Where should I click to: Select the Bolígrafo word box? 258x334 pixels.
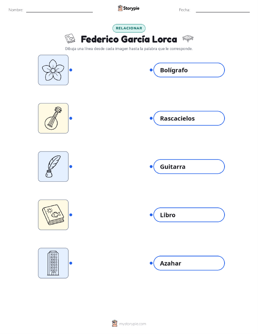click(x=189, y=70)
